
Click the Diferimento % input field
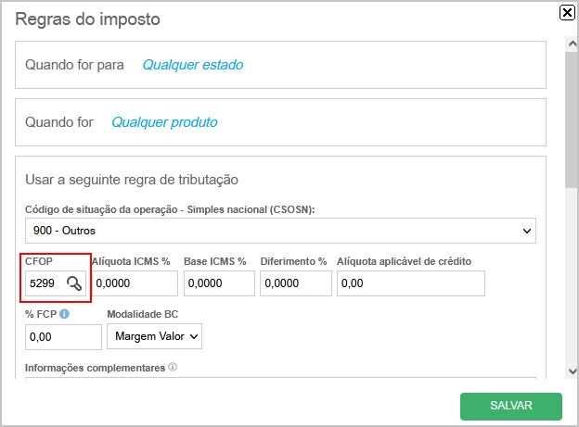[x=296, y=283]
